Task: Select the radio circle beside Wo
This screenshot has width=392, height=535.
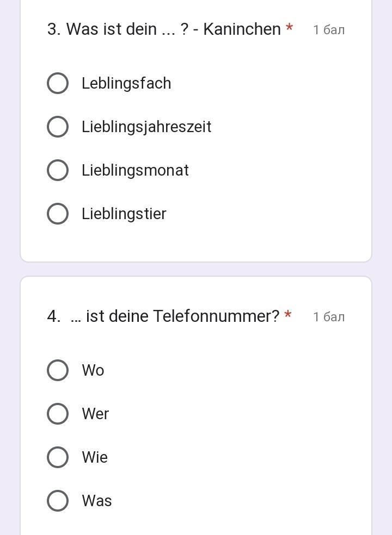Action: [58, 370]
